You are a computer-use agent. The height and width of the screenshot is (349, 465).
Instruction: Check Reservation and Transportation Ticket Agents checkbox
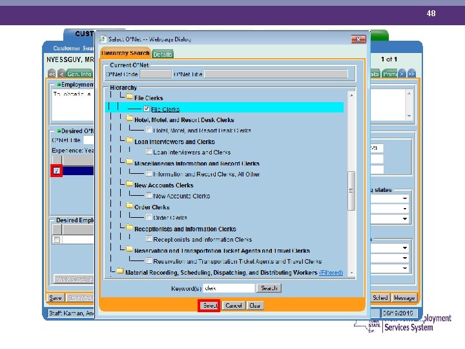coord(149,261)
